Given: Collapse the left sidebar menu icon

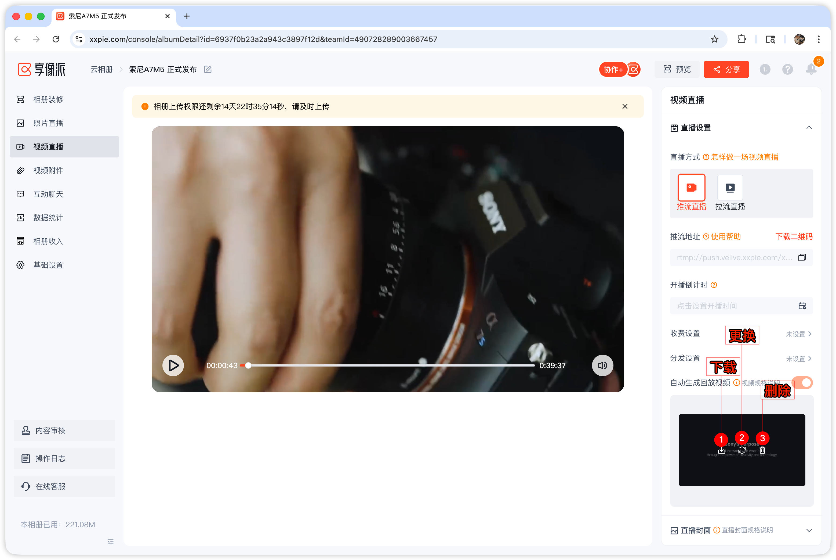Looking at the screenshot, I should pos(111,541).
